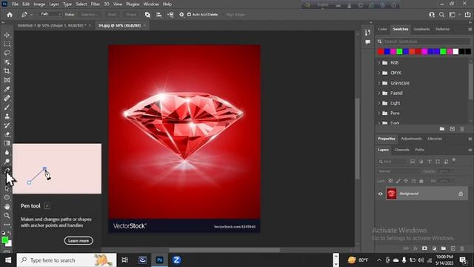Screen dimensions: 474x267
Task: Select the Spot Healing Brush tool
Action: pos(7,98)
